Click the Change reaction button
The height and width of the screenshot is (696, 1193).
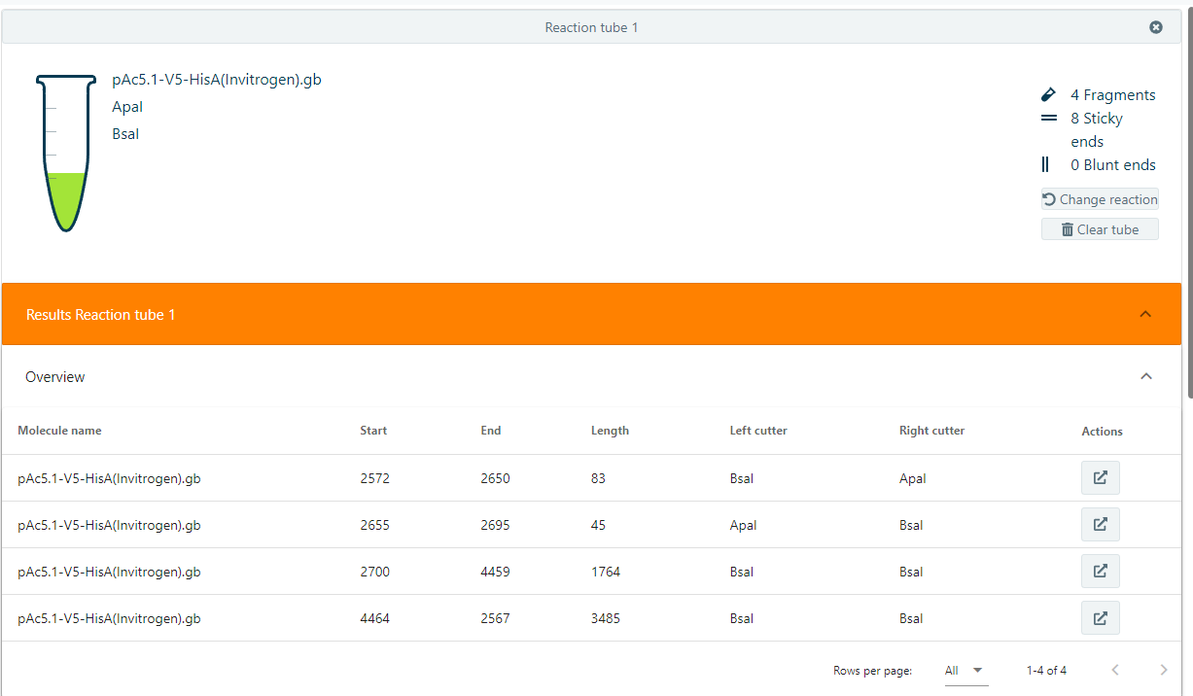click(x=1100, y=199)
